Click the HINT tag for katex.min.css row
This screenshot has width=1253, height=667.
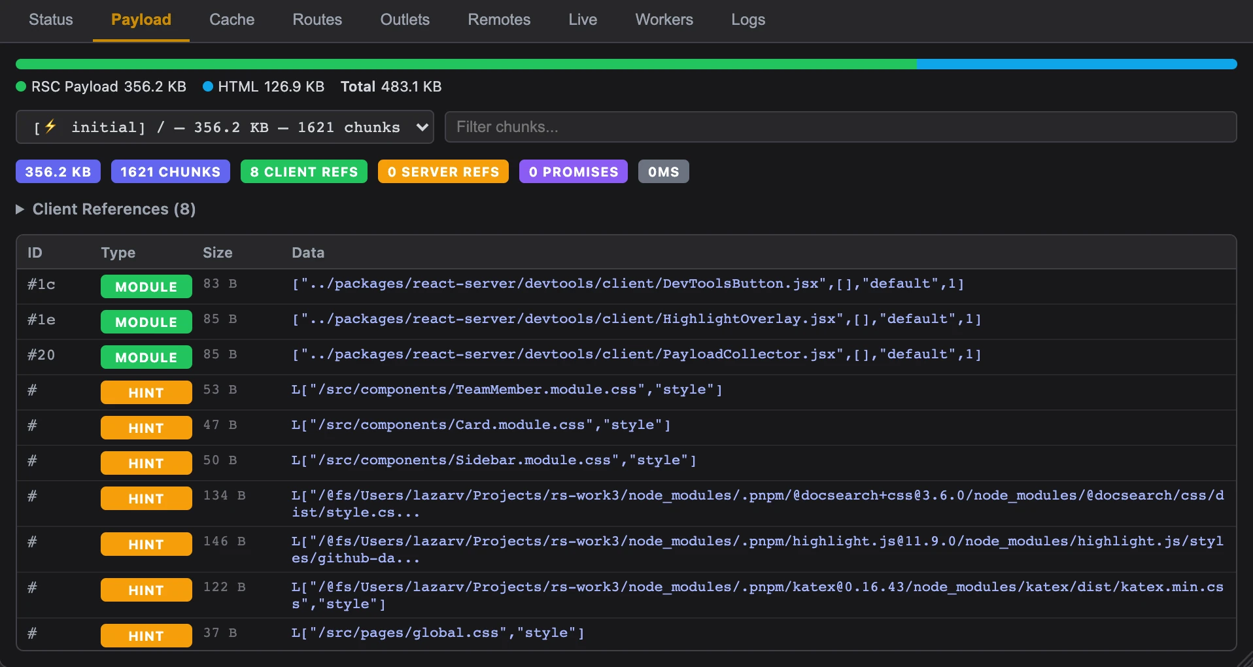pos(146,590)
